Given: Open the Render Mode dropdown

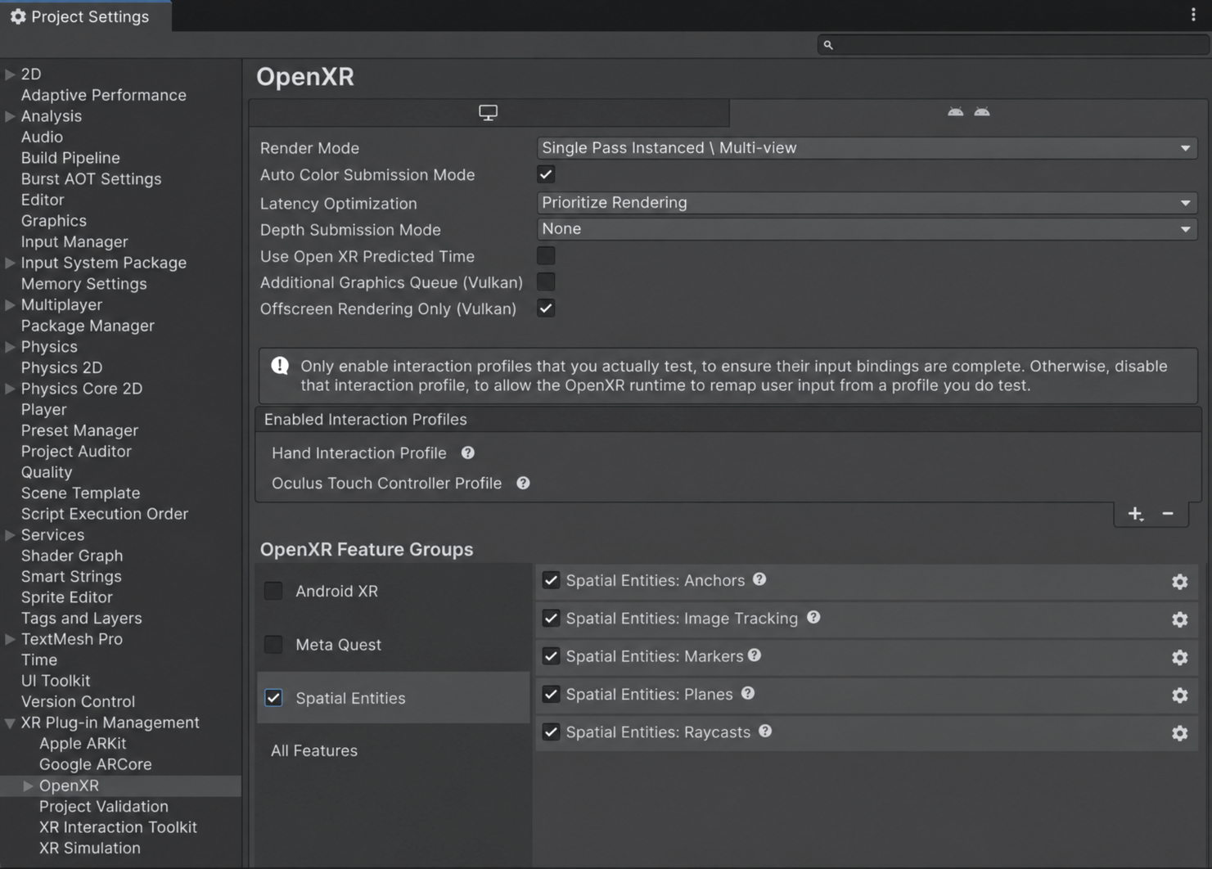Looking at the screenshot, I should tap(867, 148).
